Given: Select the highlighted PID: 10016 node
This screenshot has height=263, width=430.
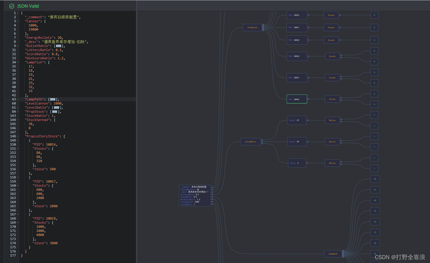Looking at the screenshot, I should tap(297, 99).
